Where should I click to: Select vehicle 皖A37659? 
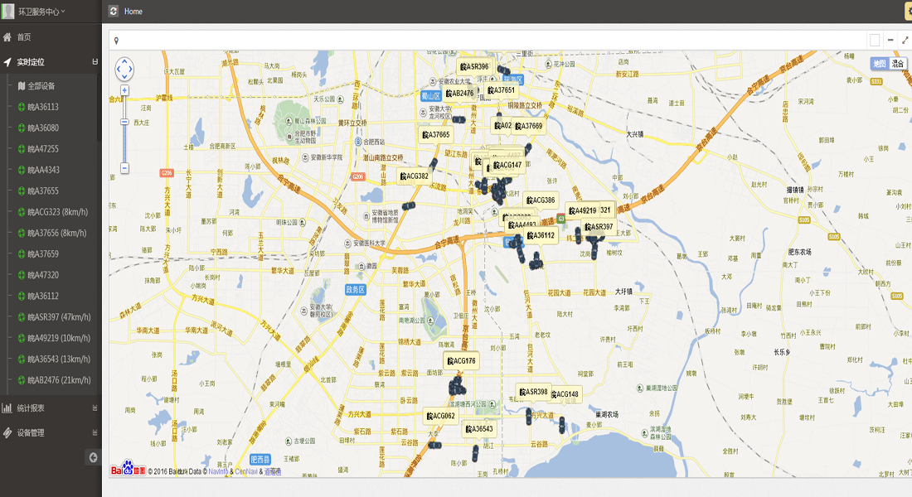(43, 254)
